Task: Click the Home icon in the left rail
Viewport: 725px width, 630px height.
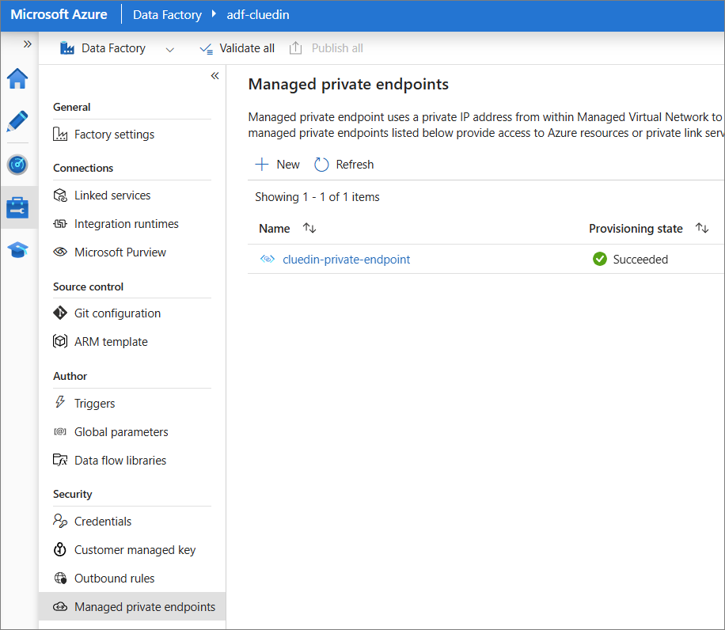Action: coord(17,78)
